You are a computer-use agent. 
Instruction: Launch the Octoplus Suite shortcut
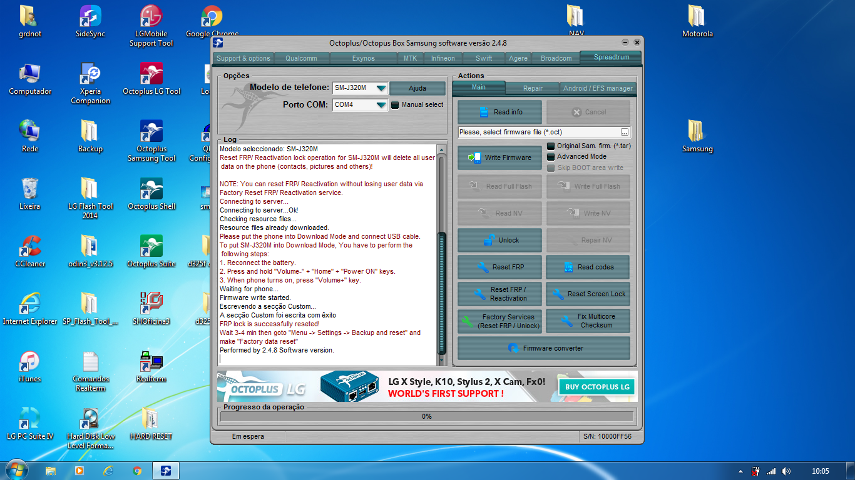151,252
